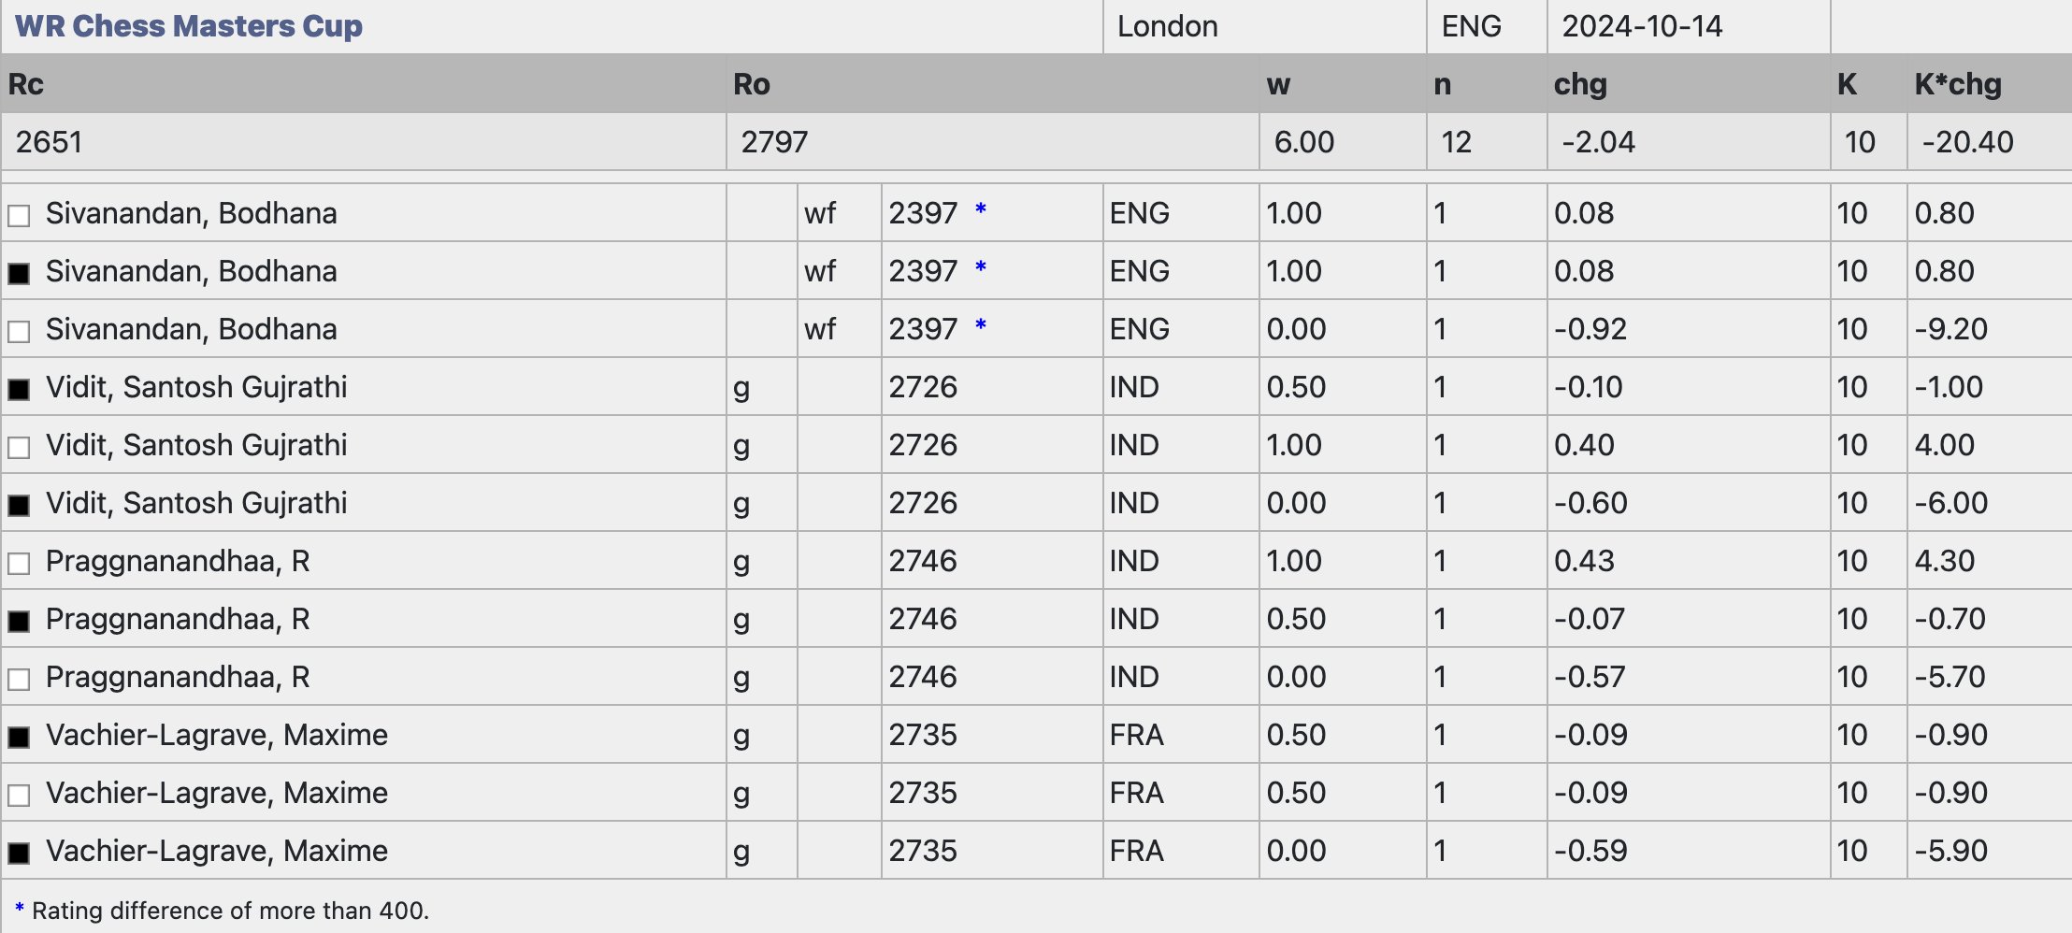The width and height of the screenshot is (2072, 933).
Task: Click white piece square beside Vidit, Santosh Gujrathi
Action: (19, 447)
